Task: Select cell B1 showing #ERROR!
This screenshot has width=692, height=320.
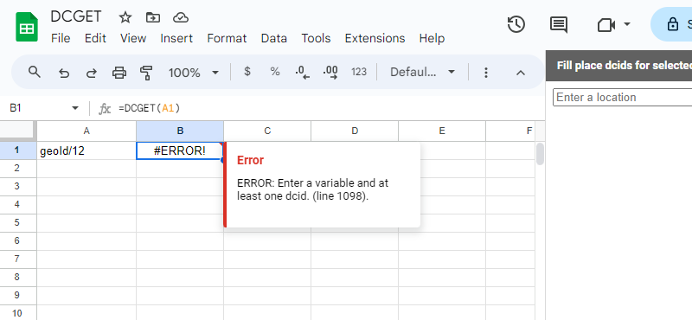Action: pyautogui.click(x=180, y=151)
